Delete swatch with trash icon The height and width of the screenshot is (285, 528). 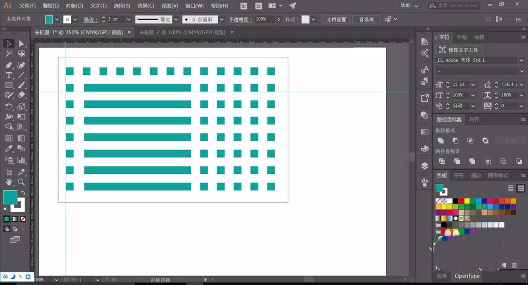click(x=514, y=265)
